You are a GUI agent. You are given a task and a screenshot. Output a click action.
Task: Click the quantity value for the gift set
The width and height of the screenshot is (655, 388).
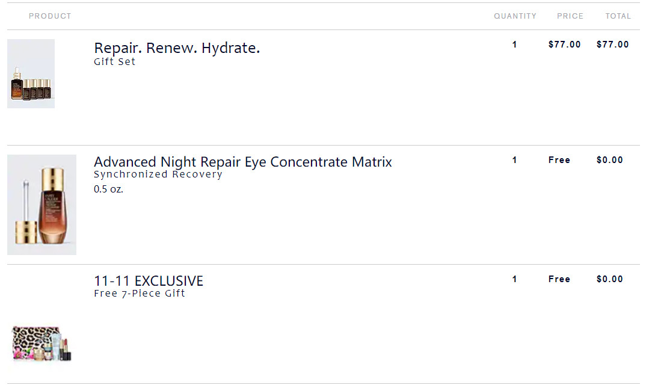(514, 45)
